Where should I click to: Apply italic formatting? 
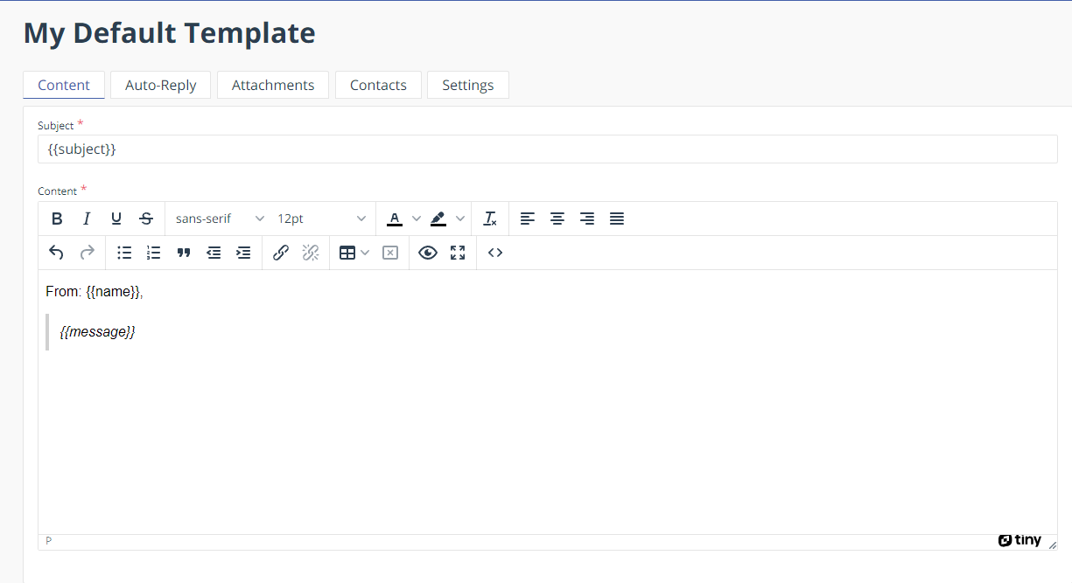(87, 219)
